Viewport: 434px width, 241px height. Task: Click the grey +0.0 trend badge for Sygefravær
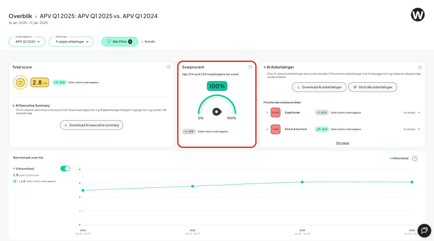[322, 112]
